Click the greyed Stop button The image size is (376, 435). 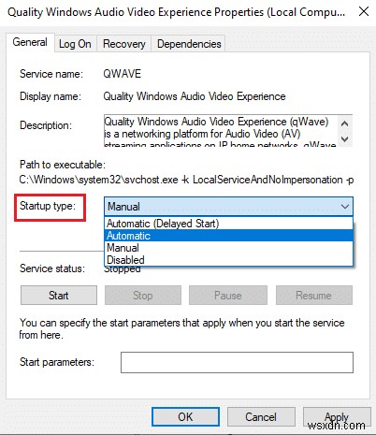tap(143, 295)
